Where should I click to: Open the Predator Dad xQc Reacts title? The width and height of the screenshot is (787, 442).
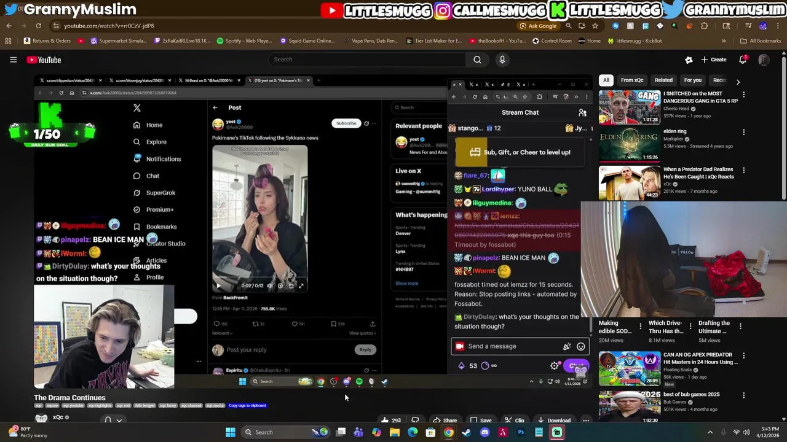[x=698, y=173]
